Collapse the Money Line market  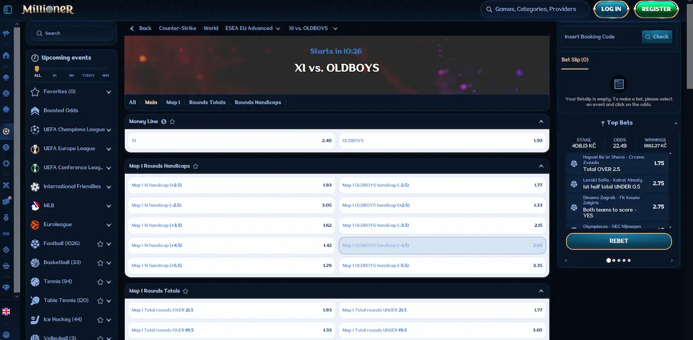[541, 122]
